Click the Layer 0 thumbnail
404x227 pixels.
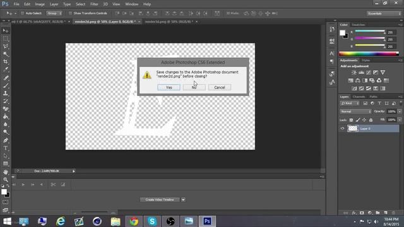pos(353,128)
